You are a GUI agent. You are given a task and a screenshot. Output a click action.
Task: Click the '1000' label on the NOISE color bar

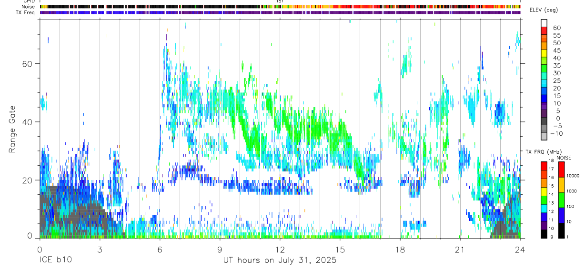tap(572, 191)
